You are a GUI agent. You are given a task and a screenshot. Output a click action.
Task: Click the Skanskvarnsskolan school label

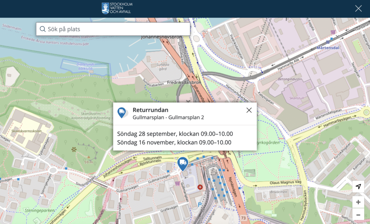(x=25, y=131)
